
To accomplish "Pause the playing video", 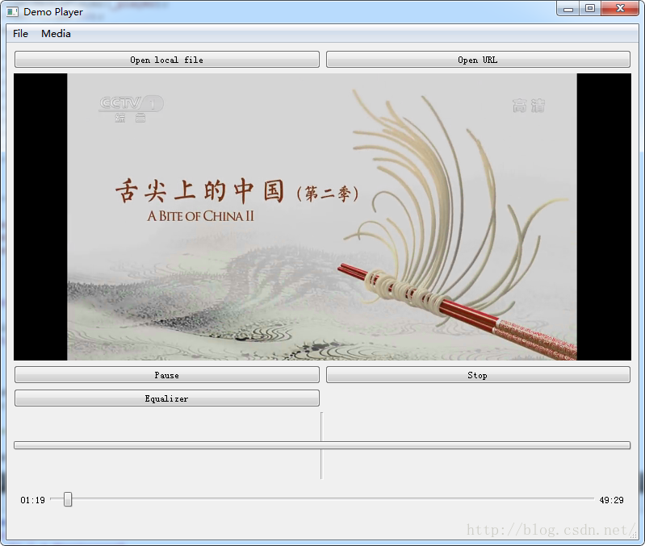I will tap(166, 375).
